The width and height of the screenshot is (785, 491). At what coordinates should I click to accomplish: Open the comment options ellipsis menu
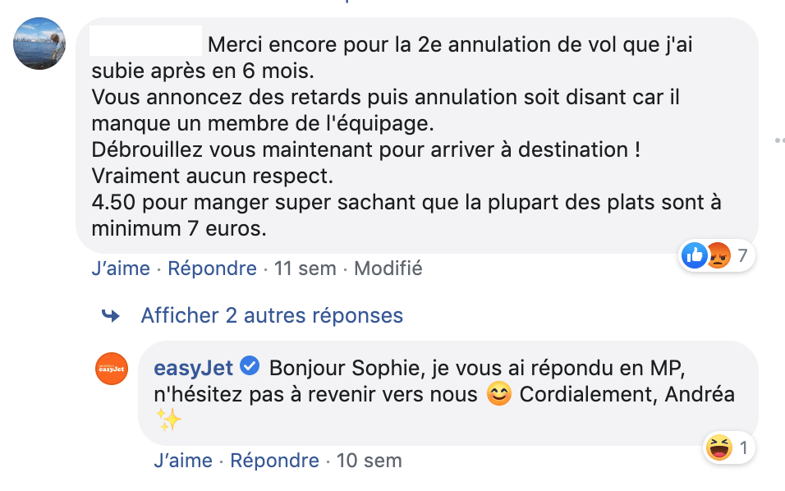pyautogui.click(x=779, y=140)
